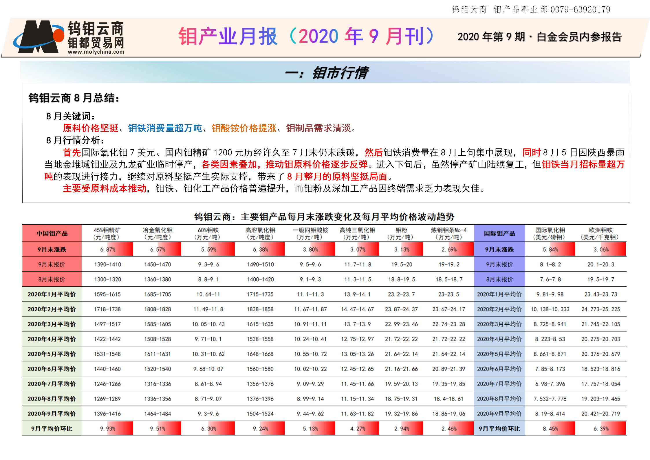Image resolution: width=650 pixels, height=460 pixels.
Task: Click the 24.773-25.225 cell
Action: coord(601,309)
